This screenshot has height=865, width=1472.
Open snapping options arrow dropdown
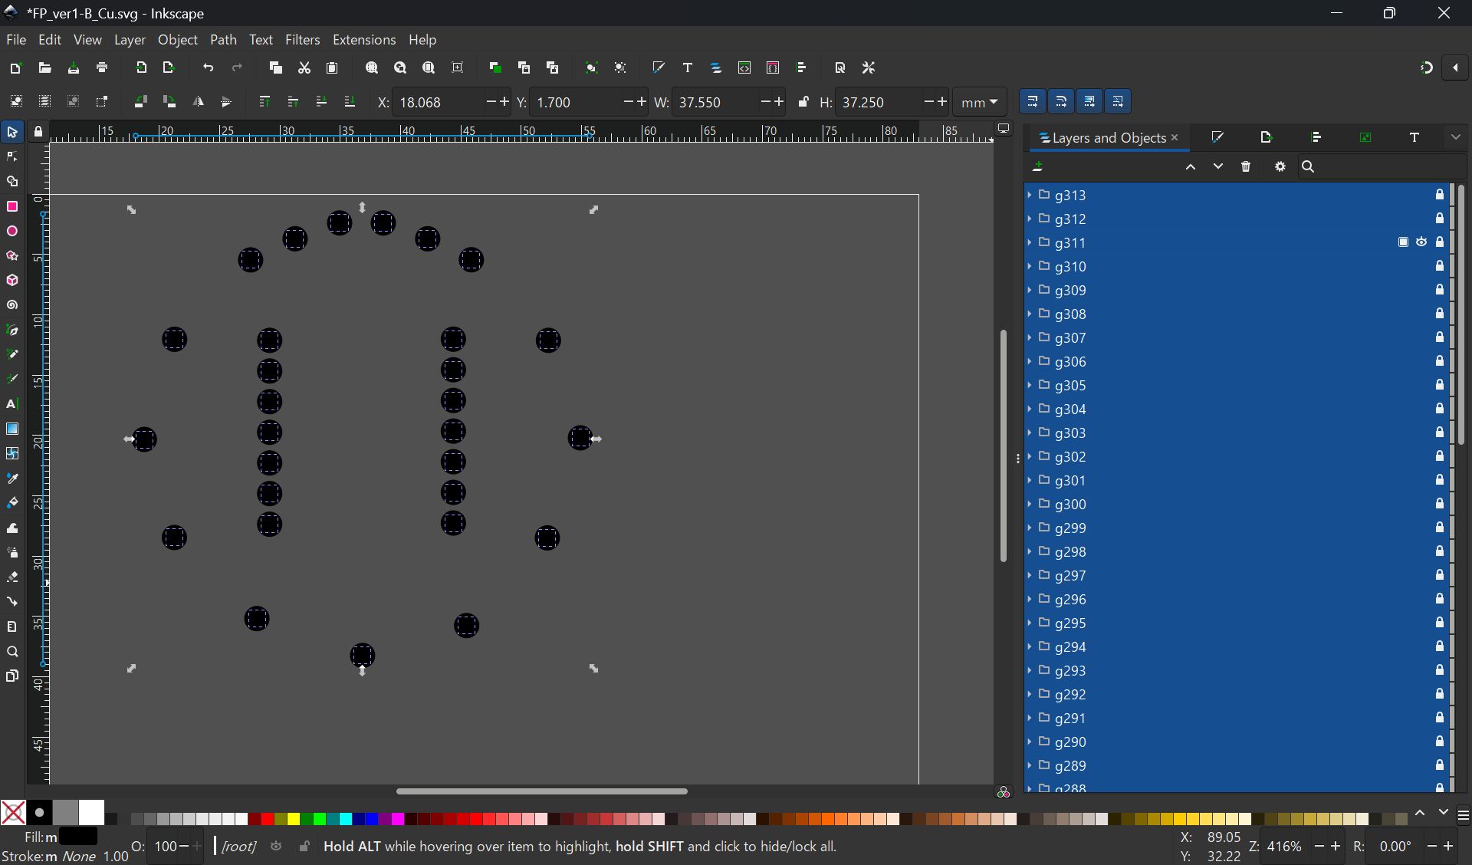(1455, 68)
